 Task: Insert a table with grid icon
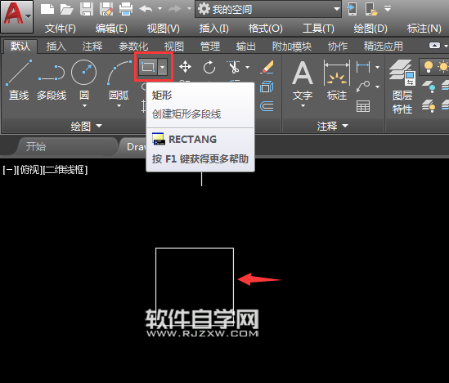click(x=363, y=106)
